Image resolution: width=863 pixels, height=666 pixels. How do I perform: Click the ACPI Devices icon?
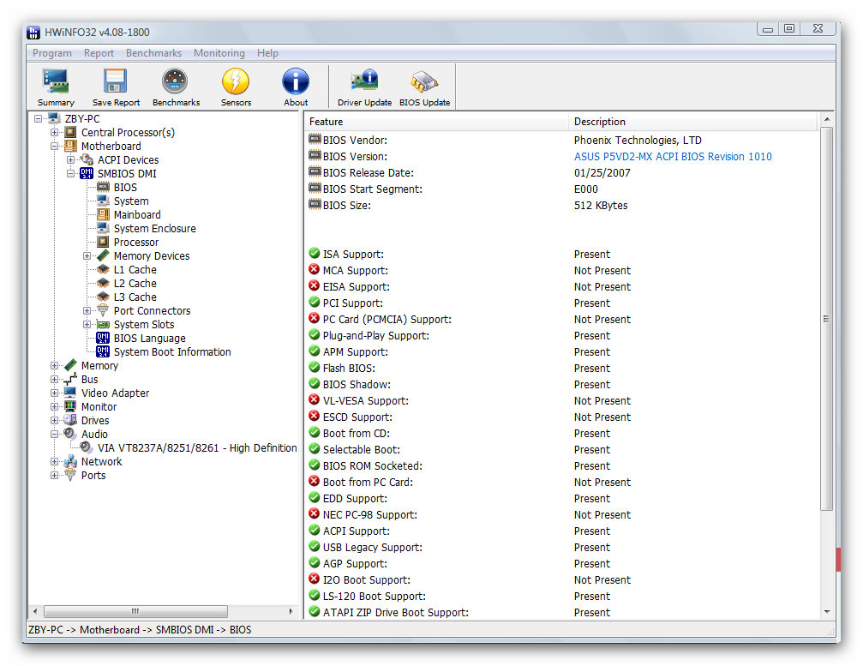[87, 159]
